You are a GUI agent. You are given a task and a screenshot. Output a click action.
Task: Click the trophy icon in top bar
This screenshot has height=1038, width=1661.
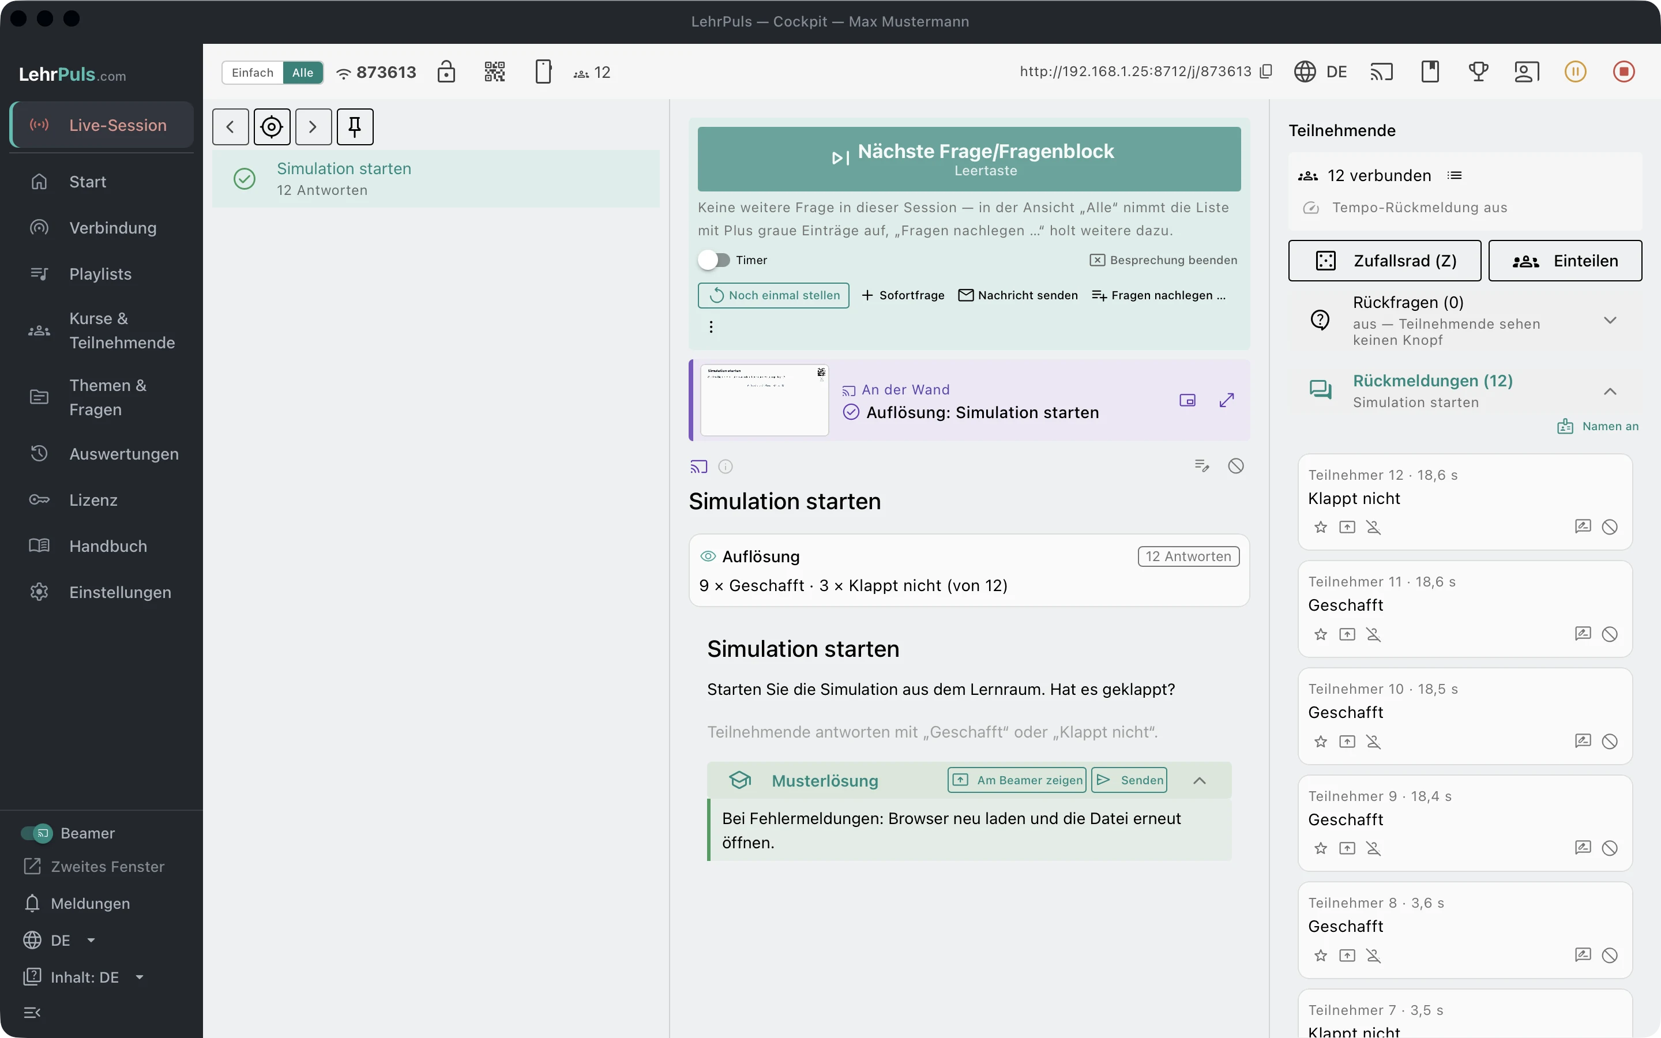[x=1478, y=72]
